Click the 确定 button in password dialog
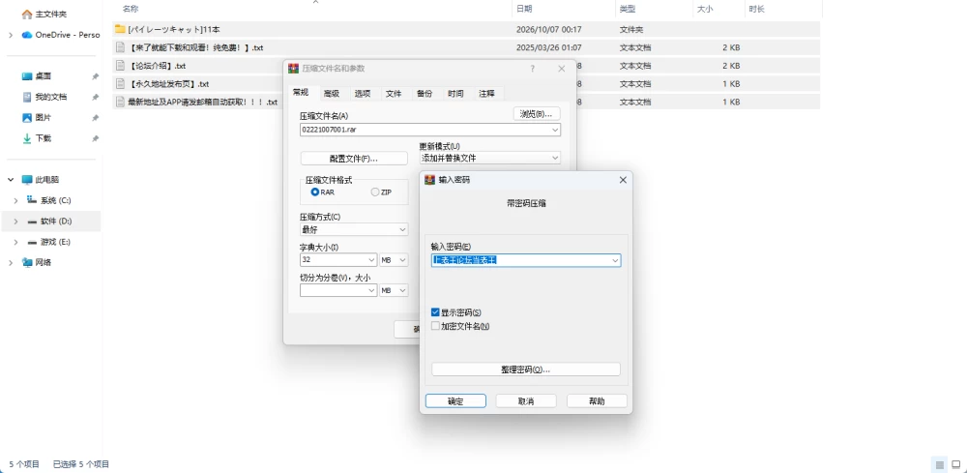 pos(455,400)
